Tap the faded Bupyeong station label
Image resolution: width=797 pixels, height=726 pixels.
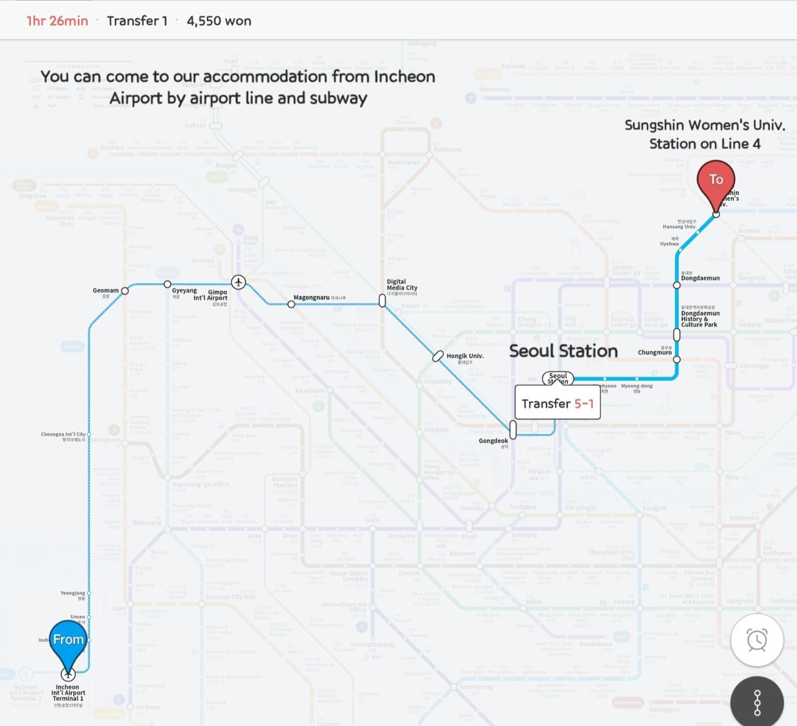tap(147, 522)
